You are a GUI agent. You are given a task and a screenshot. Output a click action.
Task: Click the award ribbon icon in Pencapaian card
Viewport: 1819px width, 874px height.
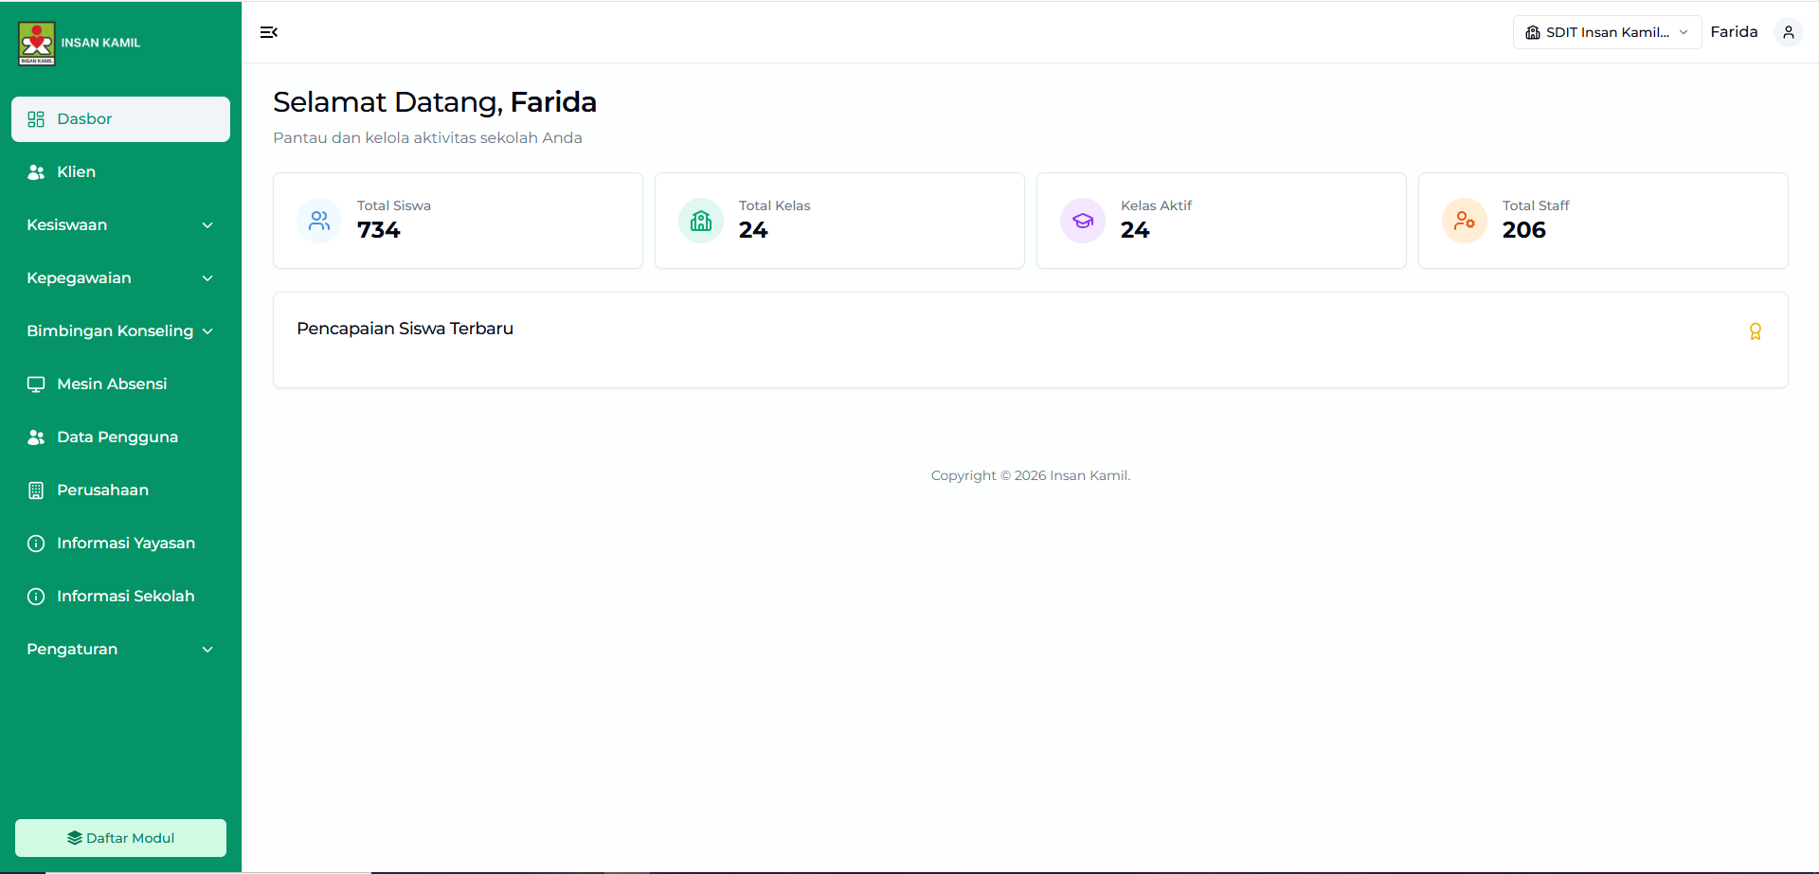click(1755, 331)
